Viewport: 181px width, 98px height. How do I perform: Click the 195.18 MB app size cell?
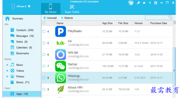point(108,66)
